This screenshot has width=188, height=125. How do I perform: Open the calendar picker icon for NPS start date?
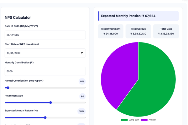[x=82, y=53]
